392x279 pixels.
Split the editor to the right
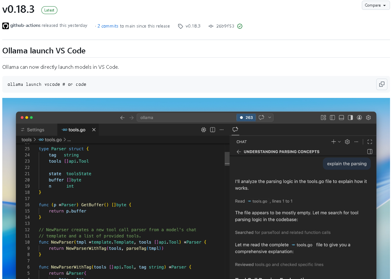point(213,130)
